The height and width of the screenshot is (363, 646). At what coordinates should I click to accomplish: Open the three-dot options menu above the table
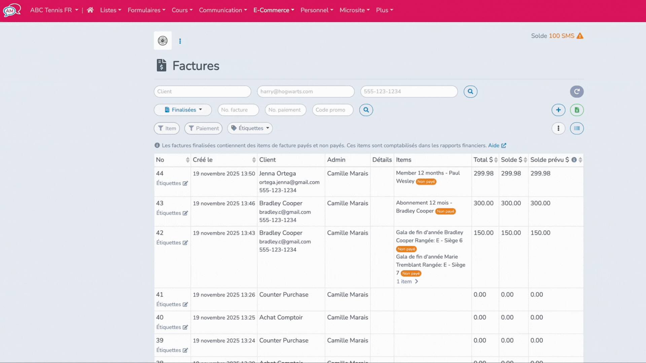(558, 128)
